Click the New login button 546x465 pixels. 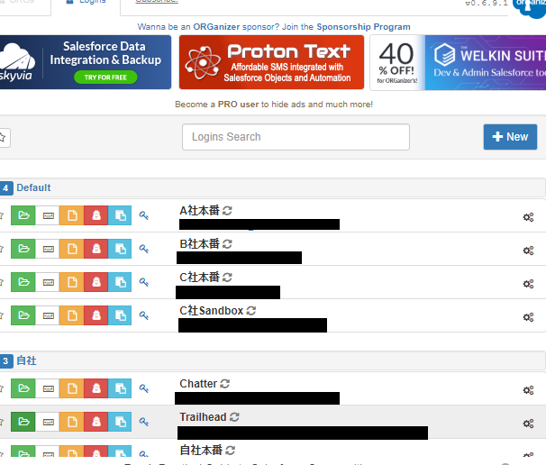click(510, 137)
